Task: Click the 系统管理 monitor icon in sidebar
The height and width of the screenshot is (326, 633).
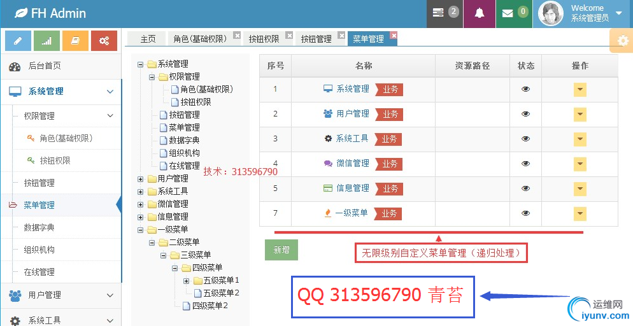Action: pyautogui.click(x=15, y=92)
